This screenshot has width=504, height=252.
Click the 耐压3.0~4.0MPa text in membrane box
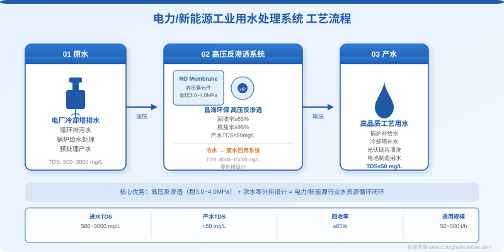[x=198, y=95]
